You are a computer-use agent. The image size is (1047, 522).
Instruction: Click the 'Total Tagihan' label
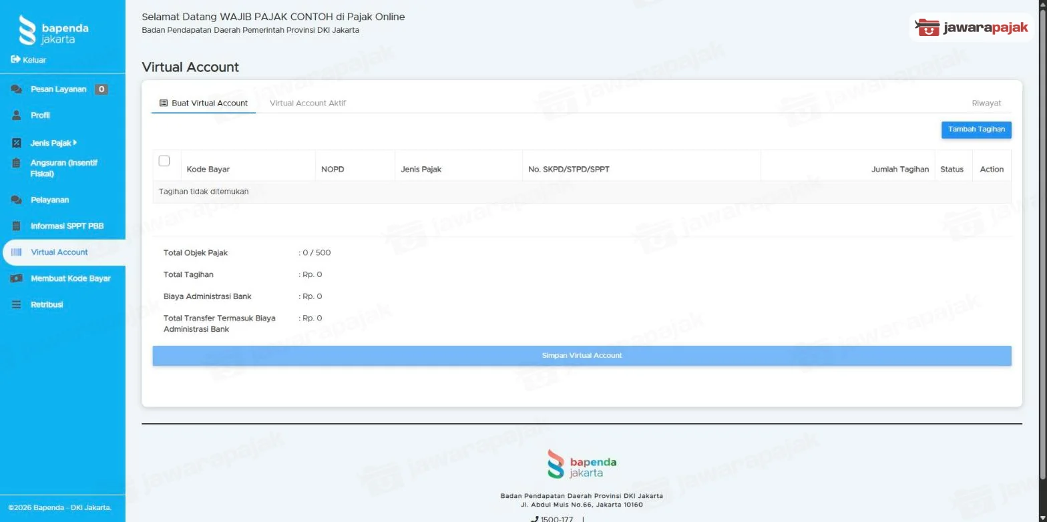pyautogui.click(x=188, y=274)
